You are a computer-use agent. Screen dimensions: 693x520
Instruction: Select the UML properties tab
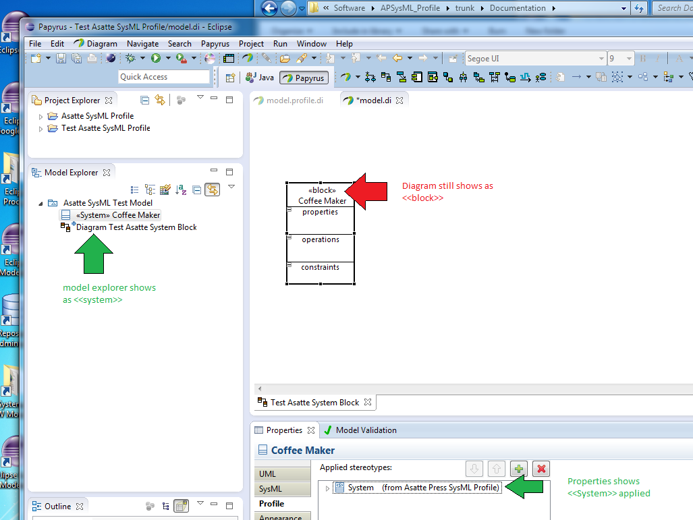click(283, 474)
